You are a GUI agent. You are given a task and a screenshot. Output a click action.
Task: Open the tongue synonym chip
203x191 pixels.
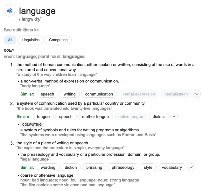coord(43,116)
